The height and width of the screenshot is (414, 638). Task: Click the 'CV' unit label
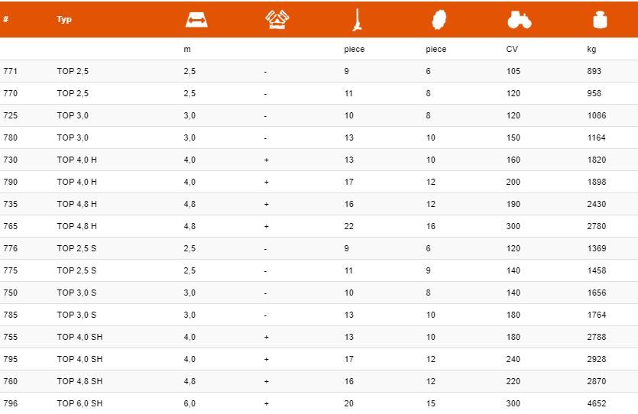pyautogui.click(x=512, y=49)
